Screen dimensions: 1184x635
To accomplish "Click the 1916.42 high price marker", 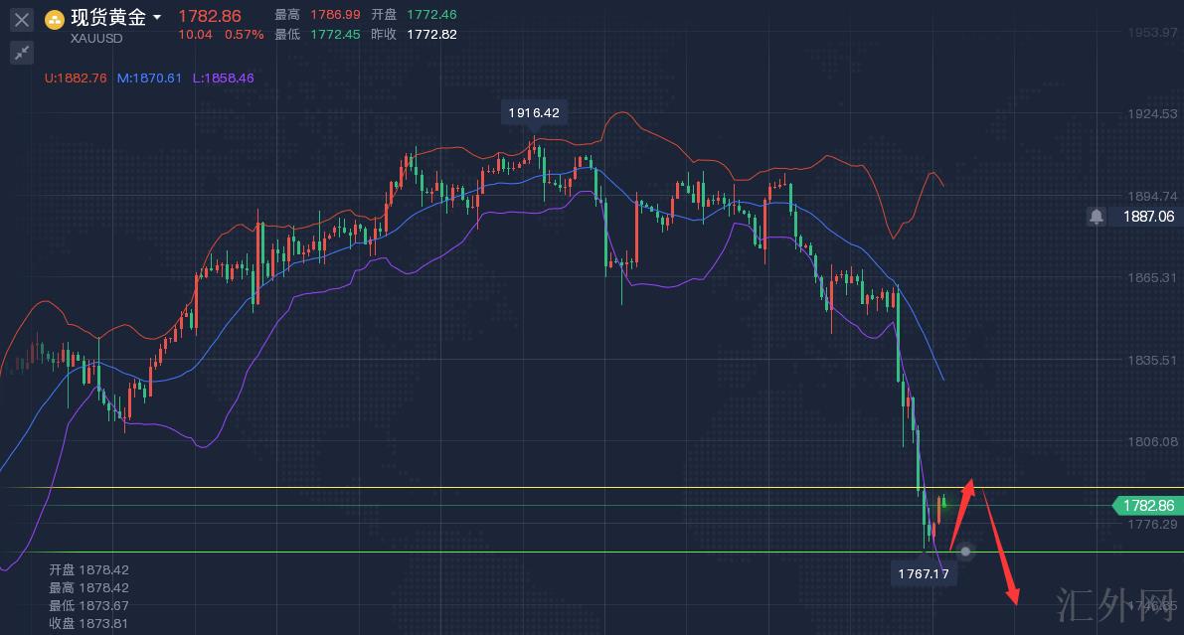I will click(x=534, y=113).
